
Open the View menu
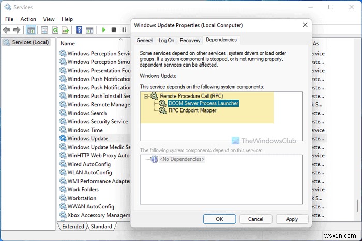click(x=49, y=19)
